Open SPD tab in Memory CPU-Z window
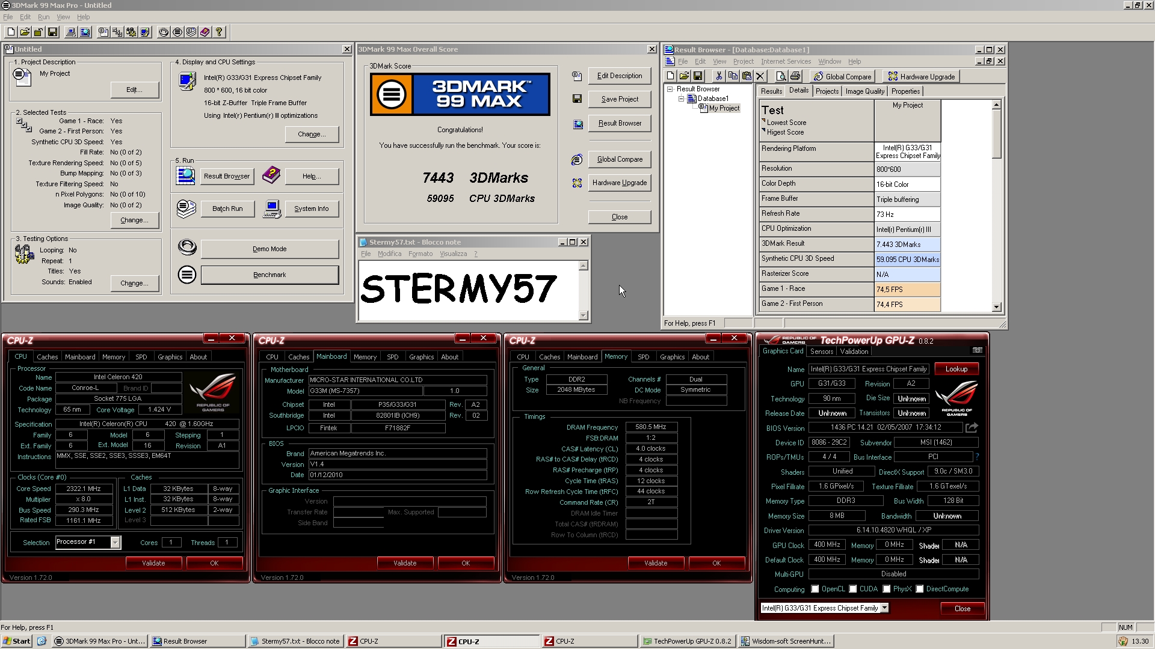Image resolution: width=1155 pixels, height=649 pixels. click(x=643, y=357)
